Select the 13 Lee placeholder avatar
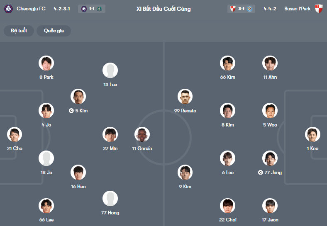This screenshot has height=226, width=327. coord(110,70)
